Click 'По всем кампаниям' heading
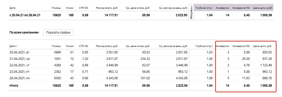The height and width of the screenshot is (97, 282). 24,33
